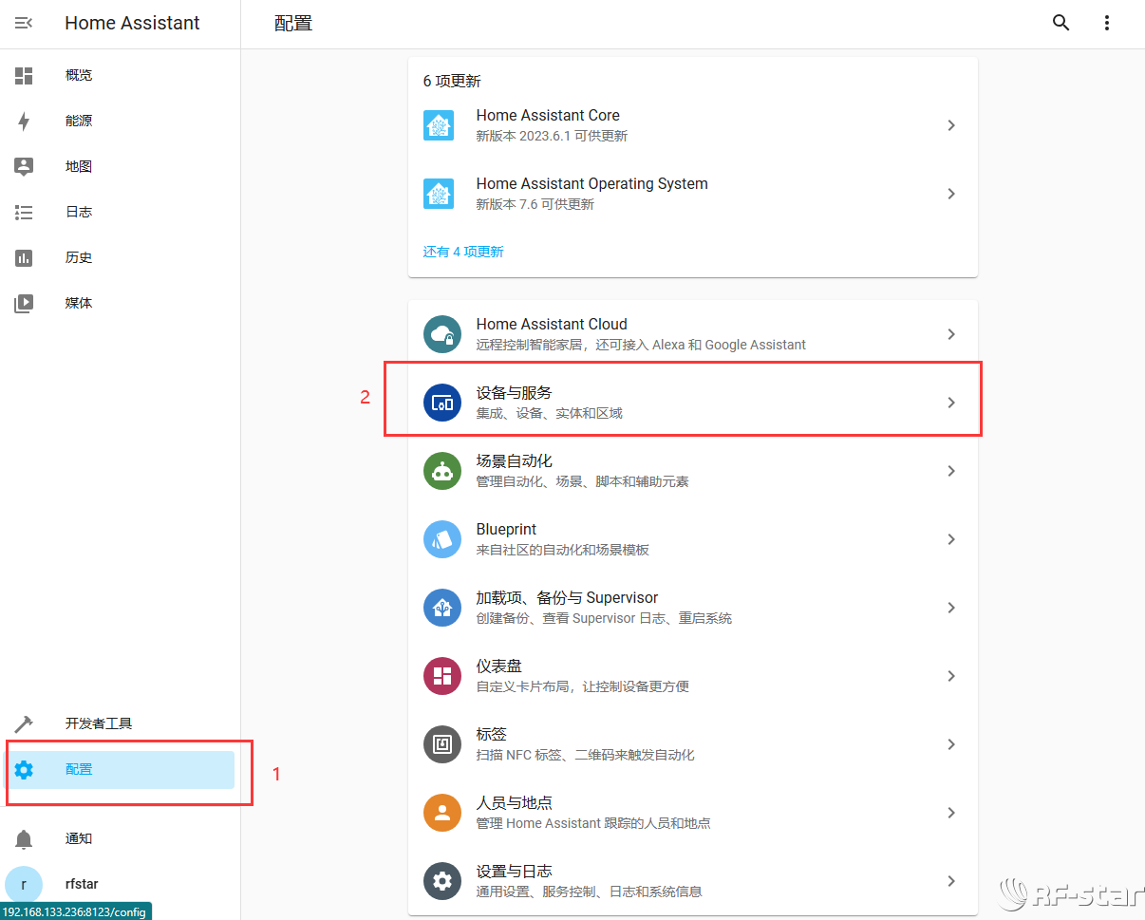Screen dimensions: 1145x920
Task: Open chevron on 设备与服务 row
Action: click(951, 403)
